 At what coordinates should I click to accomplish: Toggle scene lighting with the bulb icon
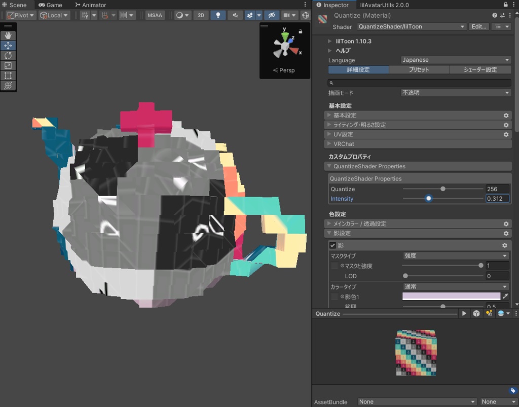218,15
